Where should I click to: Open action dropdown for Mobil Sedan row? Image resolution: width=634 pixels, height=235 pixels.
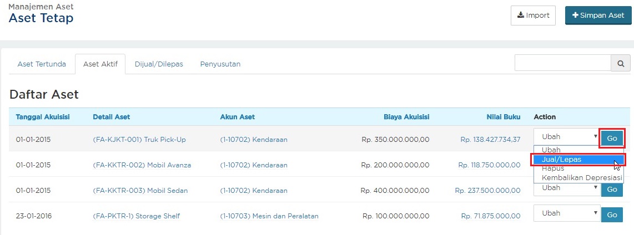[x=566, y=188]
